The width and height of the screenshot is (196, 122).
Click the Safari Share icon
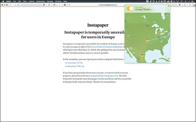185,5
